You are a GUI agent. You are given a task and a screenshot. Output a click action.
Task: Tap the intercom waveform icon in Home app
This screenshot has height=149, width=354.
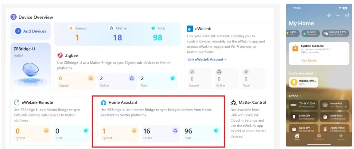[329, 15]
